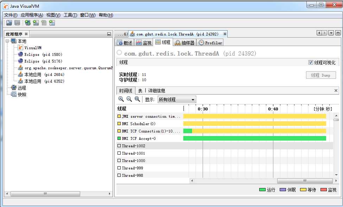
Task: Switch to the 监视 tab
Action: tap(144, 43)
